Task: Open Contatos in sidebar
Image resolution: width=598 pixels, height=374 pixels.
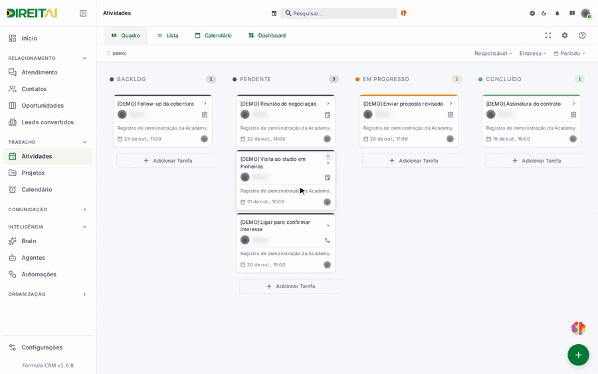Action: (48, 89)
